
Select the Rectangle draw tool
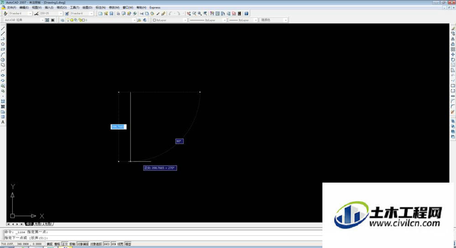click(3, 49)
